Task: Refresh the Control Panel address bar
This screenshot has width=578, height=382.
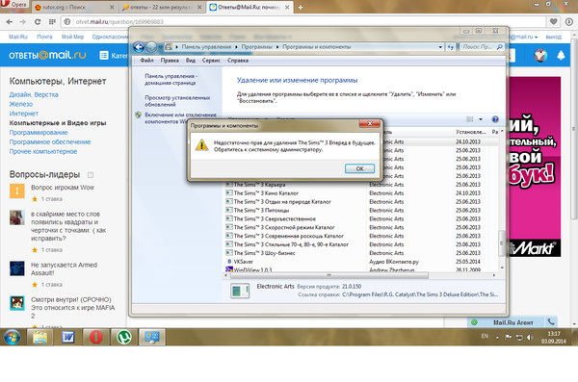Action: coord(451,47)
